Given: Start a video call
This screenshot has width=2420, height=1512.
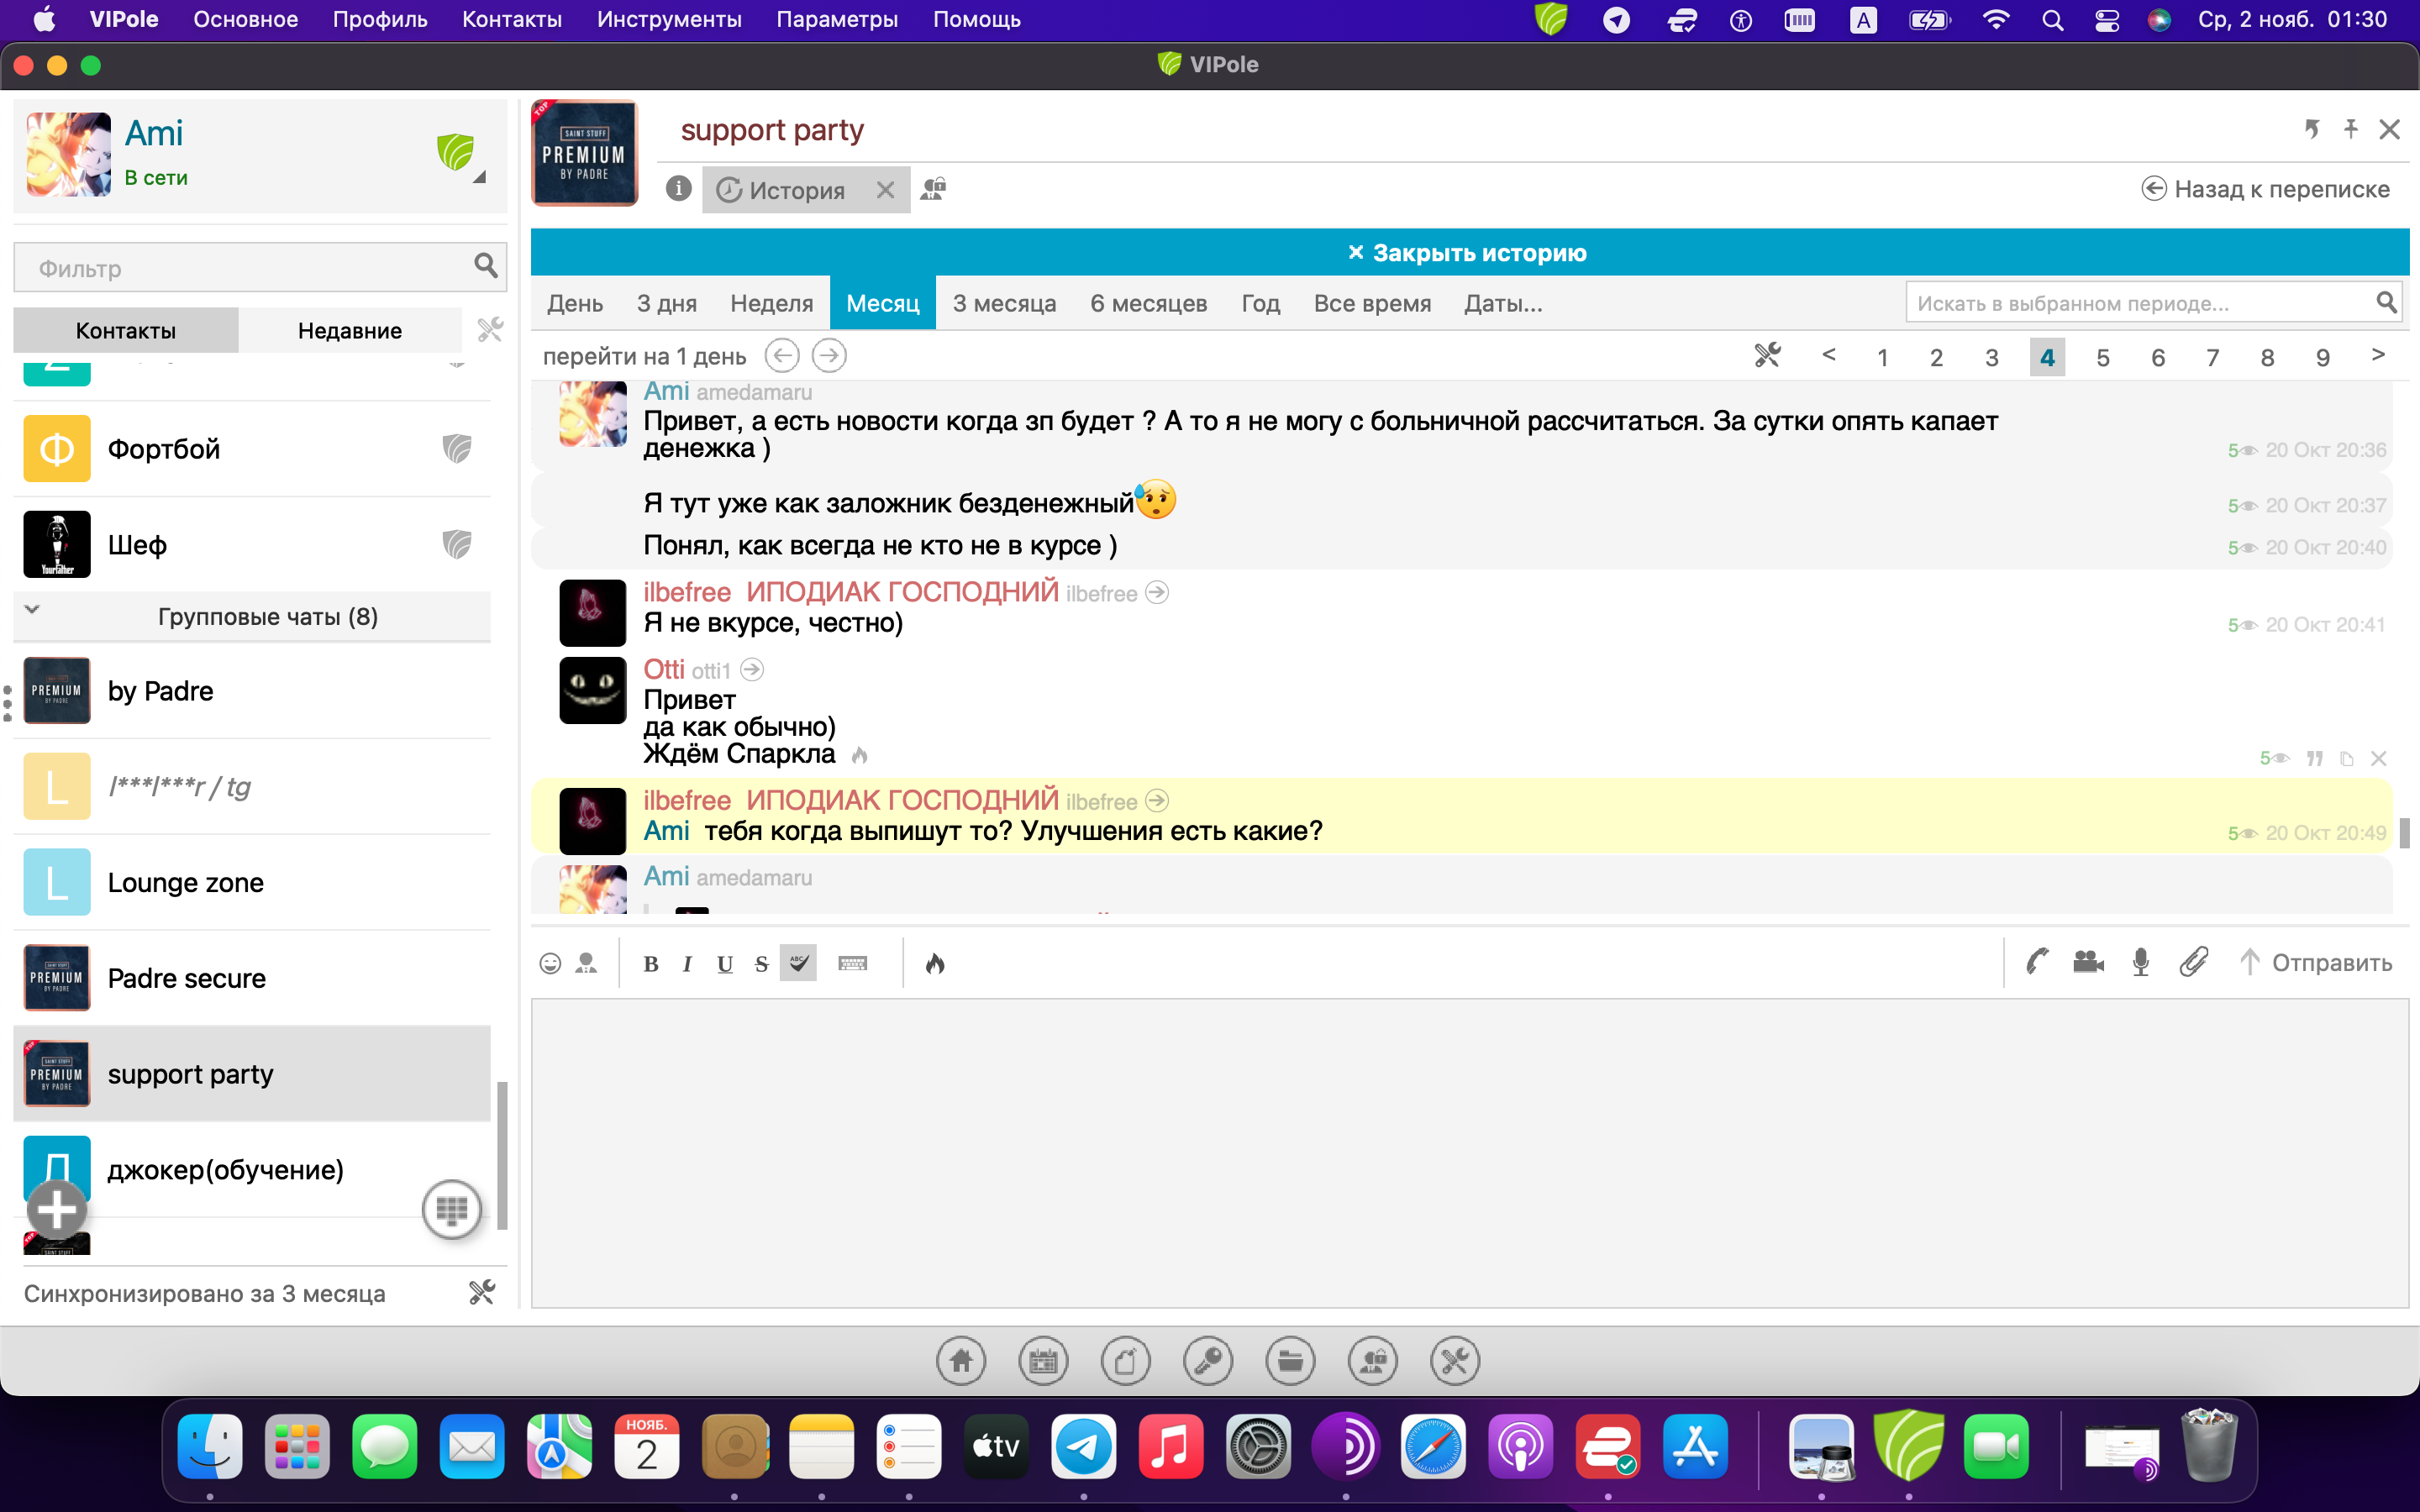Looking at the screenshot, I should (2089, 962).
